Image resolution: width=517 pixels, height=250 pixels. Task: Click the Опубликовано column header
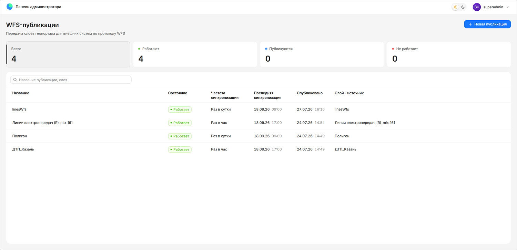pyautogui.click(x=310, y=93)
